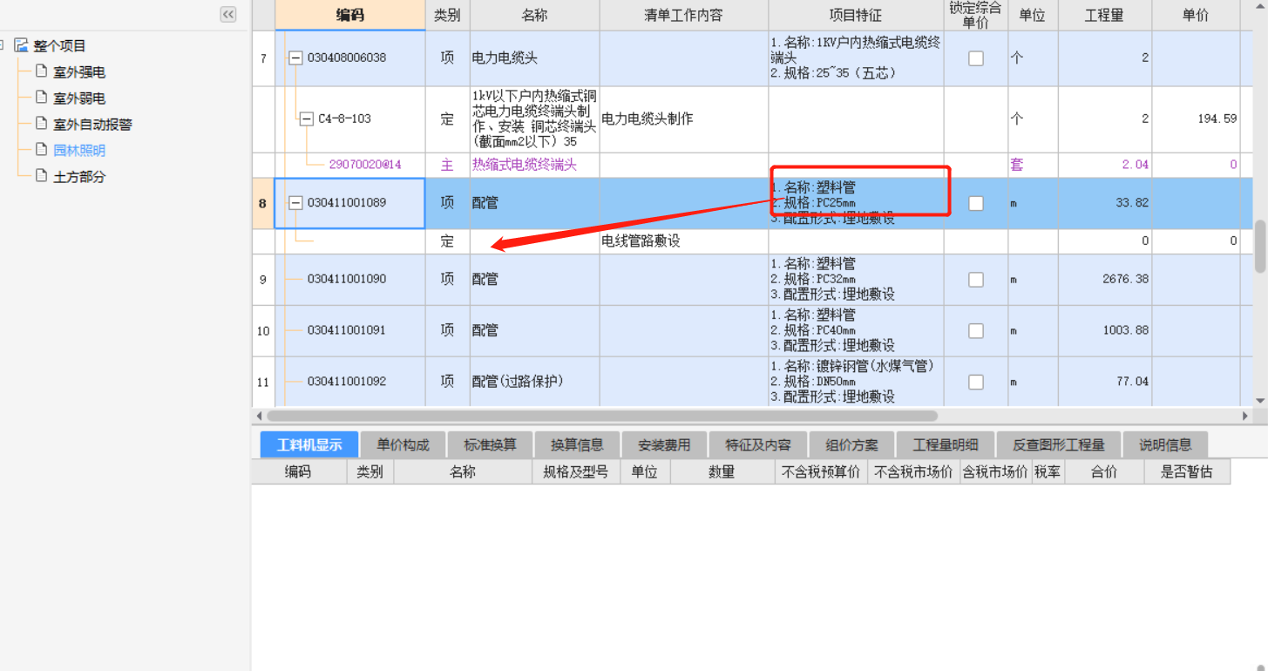Click the 清单工作内容 column header
The width and height of the screenshot is (1268, 671).
[x=684, y=16]
